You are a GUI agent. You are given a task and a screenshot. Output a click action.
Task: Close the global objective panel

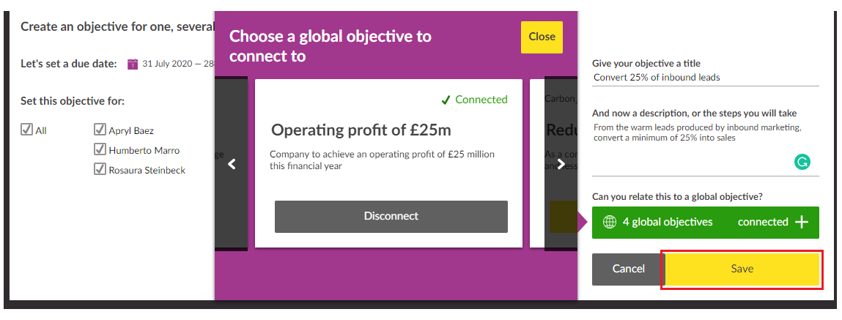pyautogui.click(x=542, y=37)
